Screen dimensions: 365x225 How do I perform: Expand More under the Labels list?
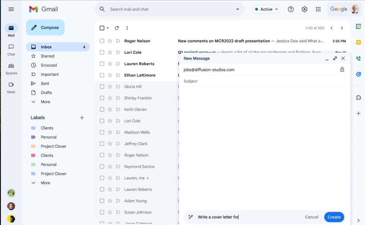tap(45, 183)
